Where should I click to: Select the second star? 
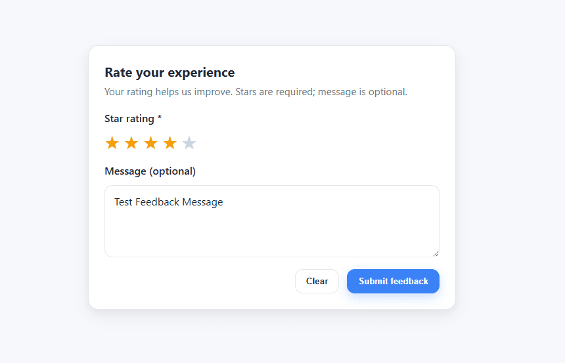pyautogui.click(x=131, y=143)
